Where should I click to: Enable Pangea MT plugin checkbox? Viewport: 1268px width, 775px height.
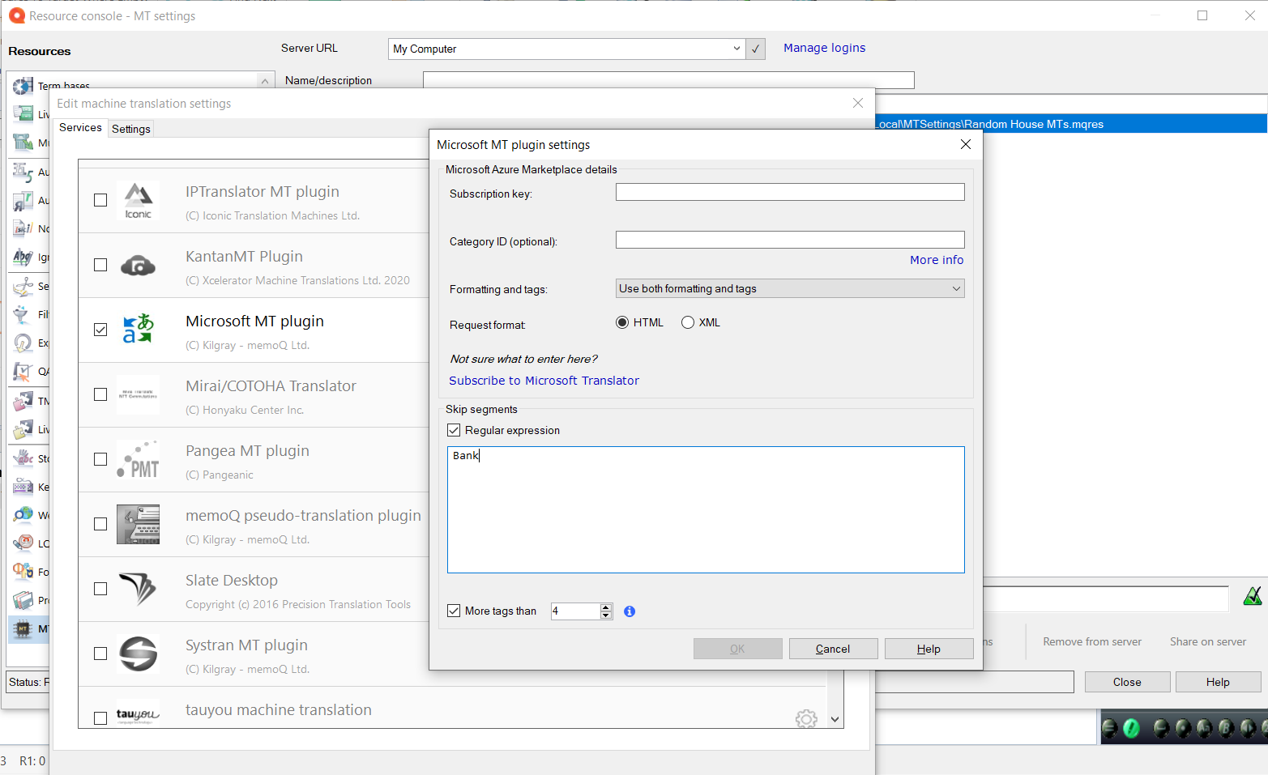pos(100,459)
